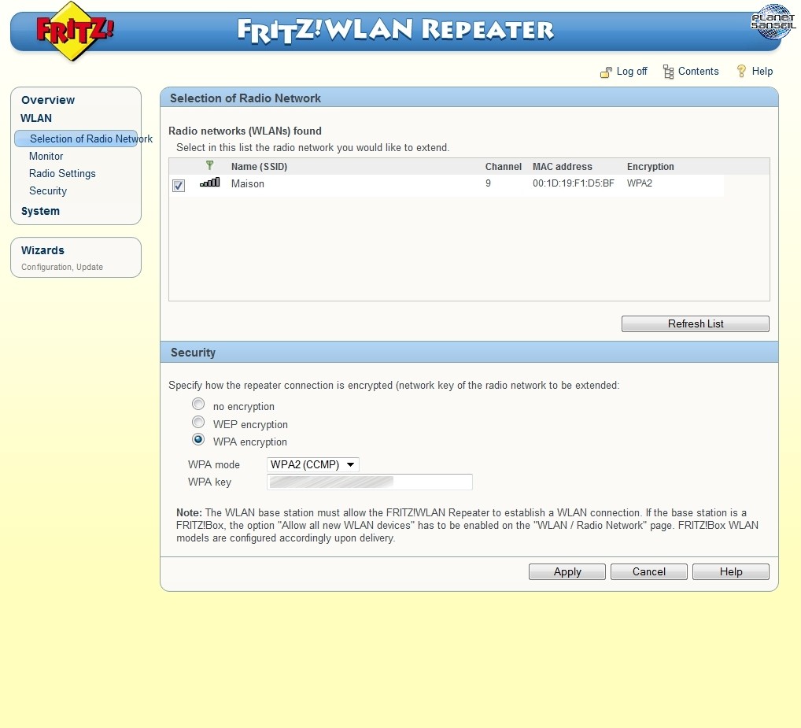Open the Overview menu

point(48,100)
